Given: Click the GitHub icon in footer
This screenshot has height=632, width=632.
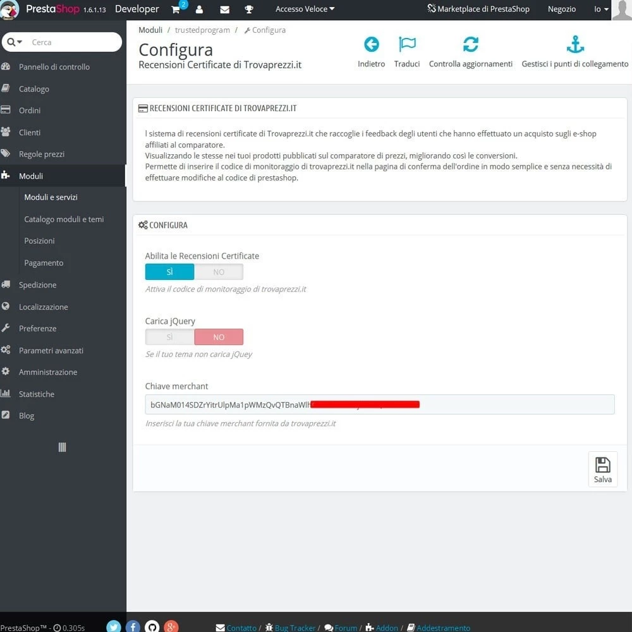Looking at the screenshot, I should point(152,626).
